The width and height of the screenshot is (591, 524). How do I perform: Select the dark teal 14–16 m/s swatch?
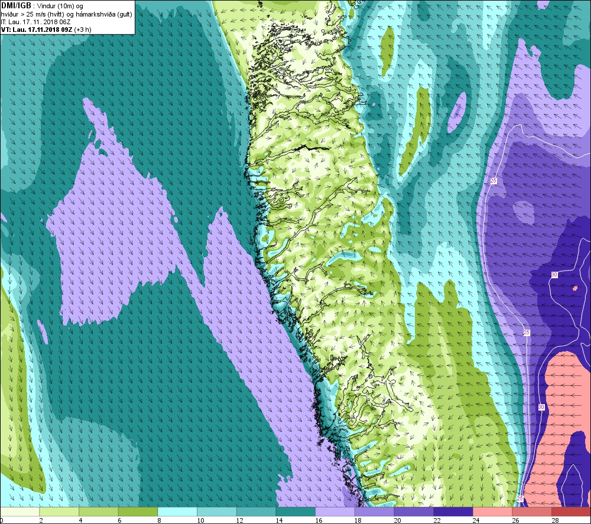point(295,512)
